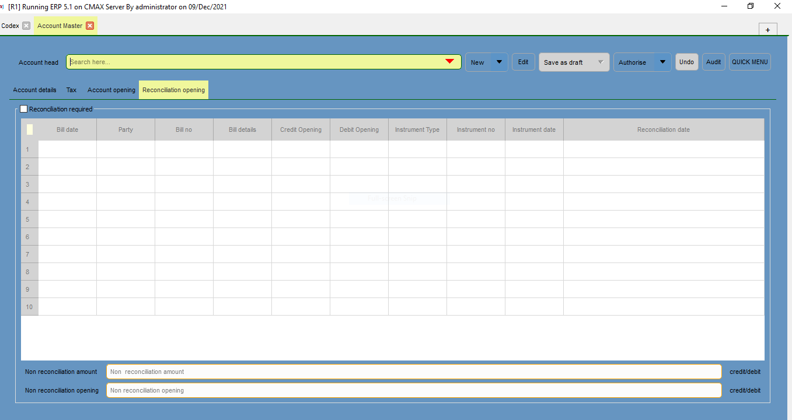Enable the Reconciliation required checkbox
Viewport: 792px width, 420px height.
(x=23, y=108)
